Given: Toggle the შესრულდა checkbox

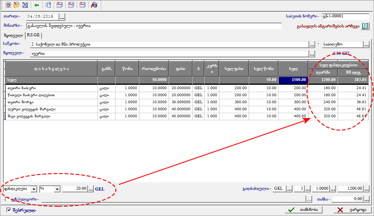Looking at the screenshot, I should [9, 210].
